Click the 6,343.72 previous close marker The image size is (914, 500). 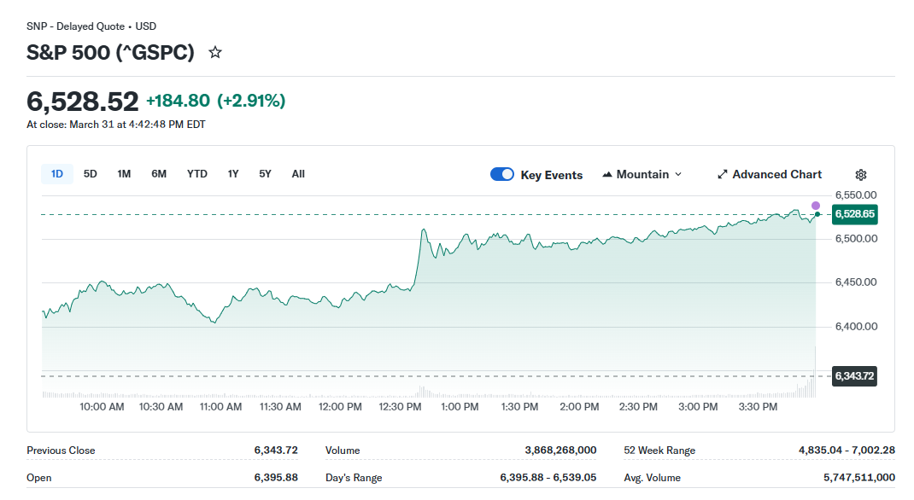click(854, 376)
